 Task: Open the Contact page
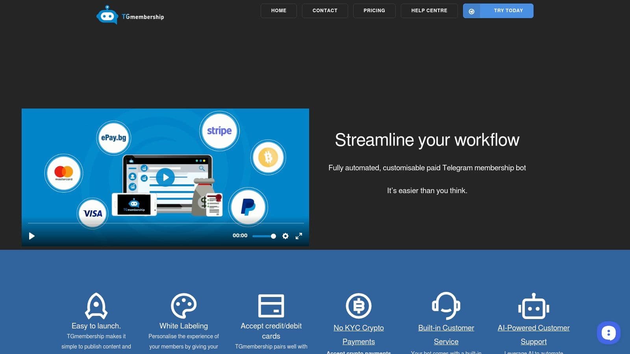(x=325, y=11)
